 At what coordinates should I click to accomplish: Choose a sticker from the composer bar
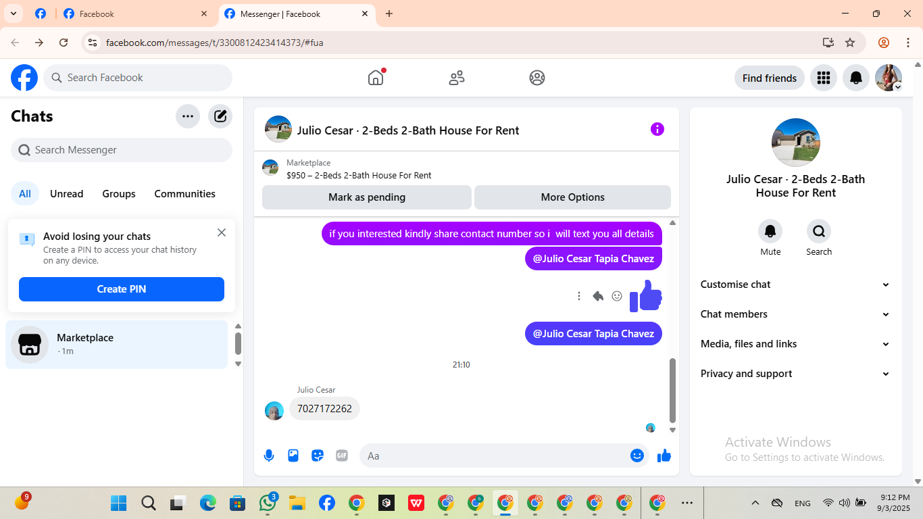tap(318, 455)
